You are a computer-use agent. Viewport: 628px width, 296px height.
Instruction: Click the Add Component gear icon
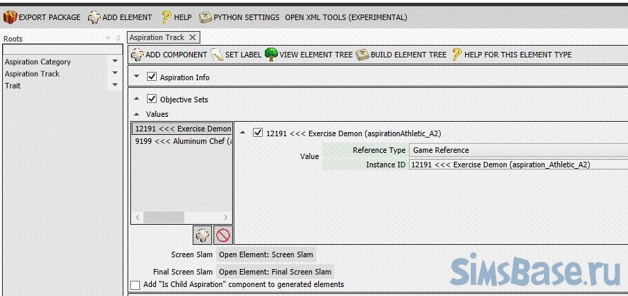pyautogui.click(x=137, y=55)
